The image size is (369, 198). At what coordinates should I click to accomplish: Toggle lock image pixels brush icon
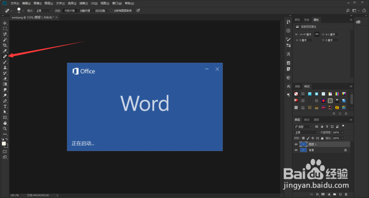pyautogui.click(x=308, y=138)
